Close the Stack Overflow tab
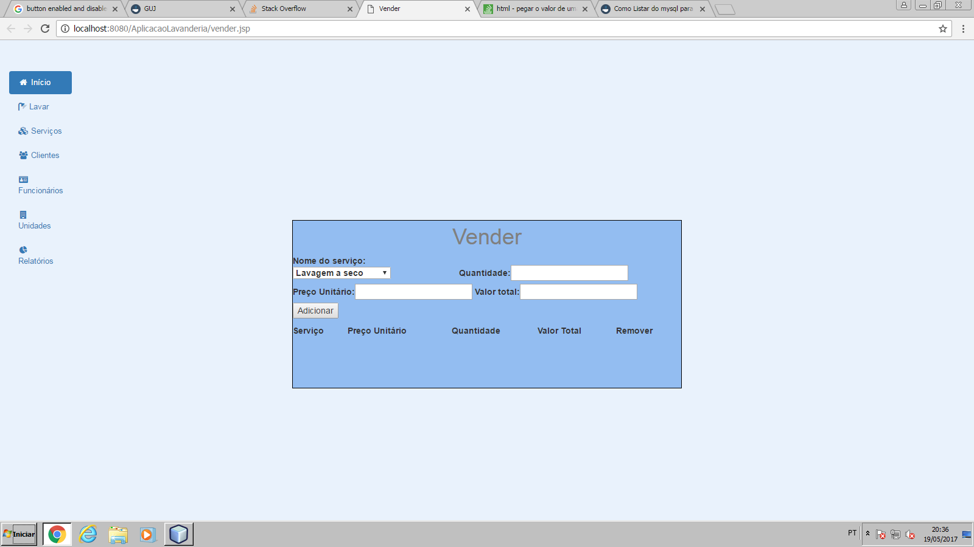 point(350,9)
